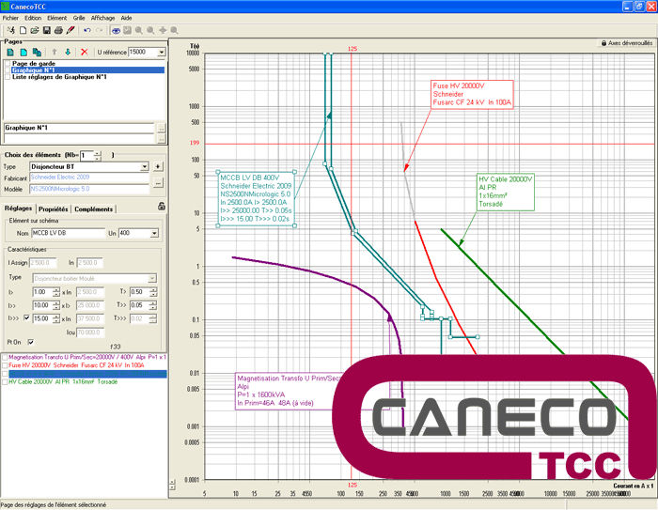Switch to the Compléments tab
This screenshot has width=658, height=510.
tap(94, 209)
